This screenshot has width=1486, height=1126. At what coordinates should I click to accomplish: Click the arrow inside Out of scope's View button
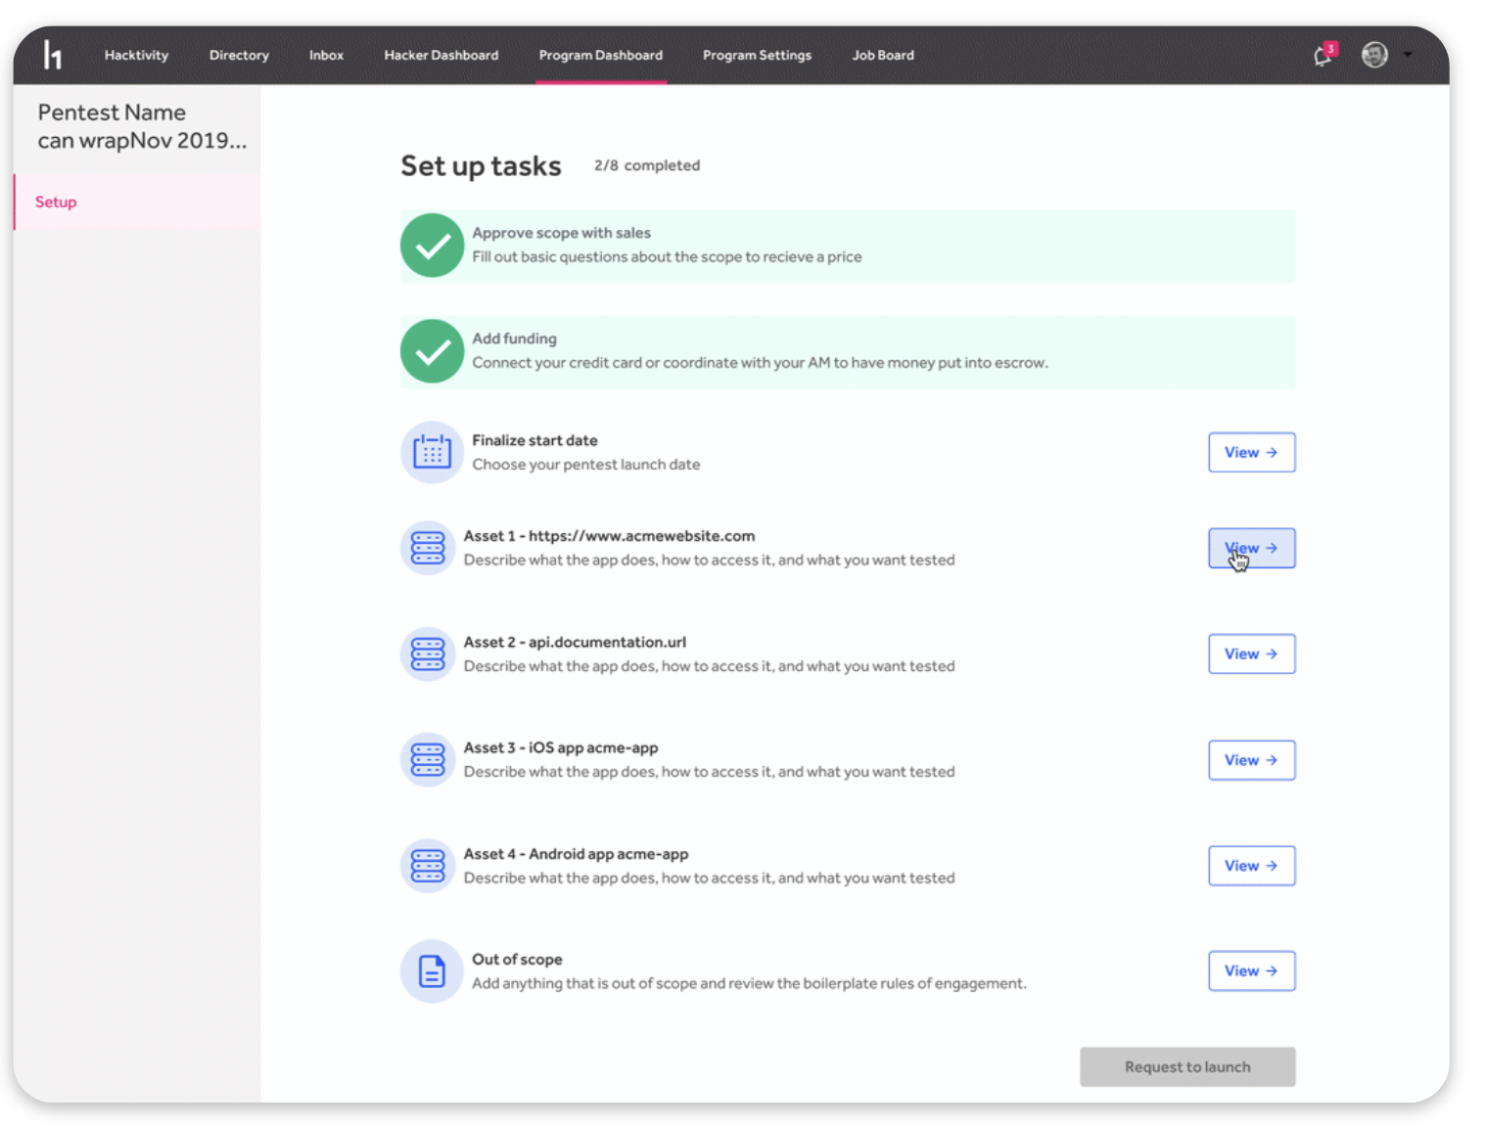[1271, 970]
